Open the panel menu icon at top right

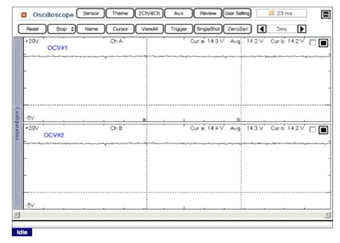click(x=325, y=14)
